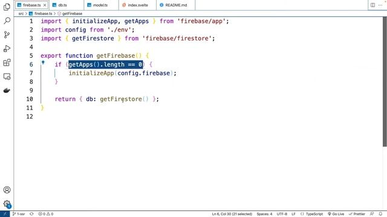The height and width of the screenshot is (217, 387).
Task: Open the Docker view in activity bar
Action: [7, 90]
